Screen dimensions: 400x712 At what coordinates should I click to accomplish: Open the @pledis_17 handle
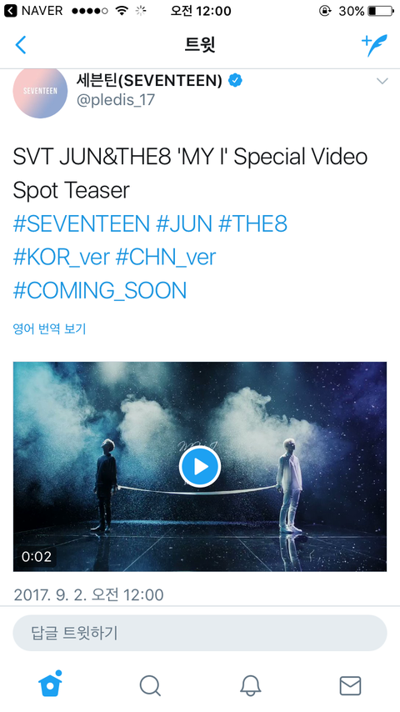(x=116, y=100)
